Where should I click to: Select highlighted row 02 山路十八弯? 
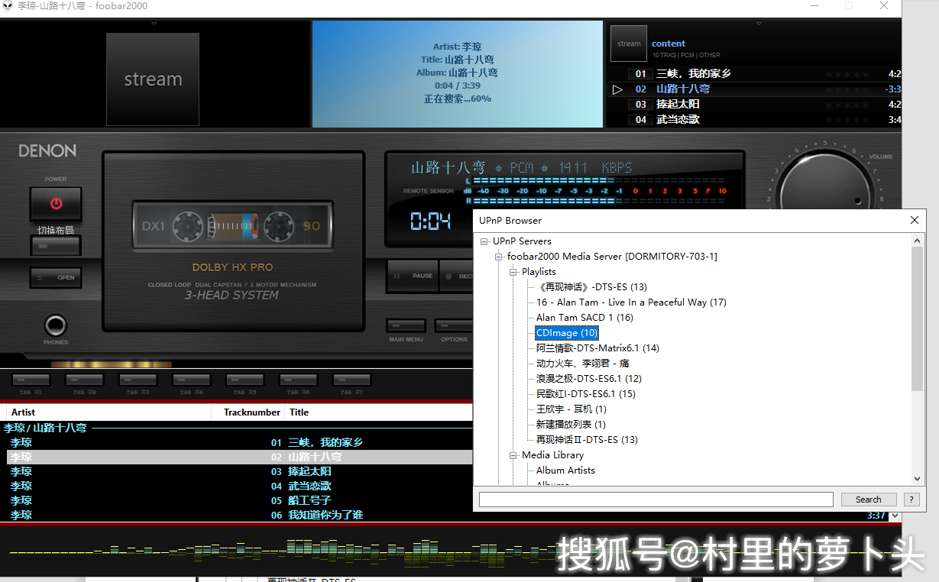coord(240,457)
